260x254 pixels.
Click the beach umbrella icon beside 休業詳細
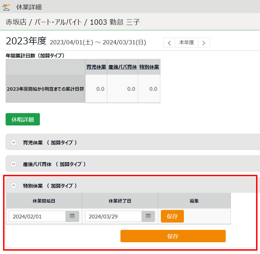click(6, 7)
